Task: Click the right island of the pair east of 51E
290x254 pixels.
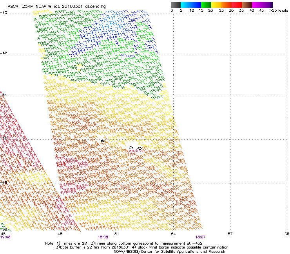Action: [x=140, y=148]
